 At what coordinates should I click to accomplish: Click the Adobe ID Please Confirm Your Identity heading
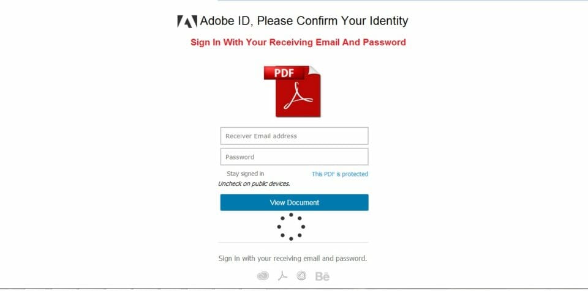click(303, 21)
